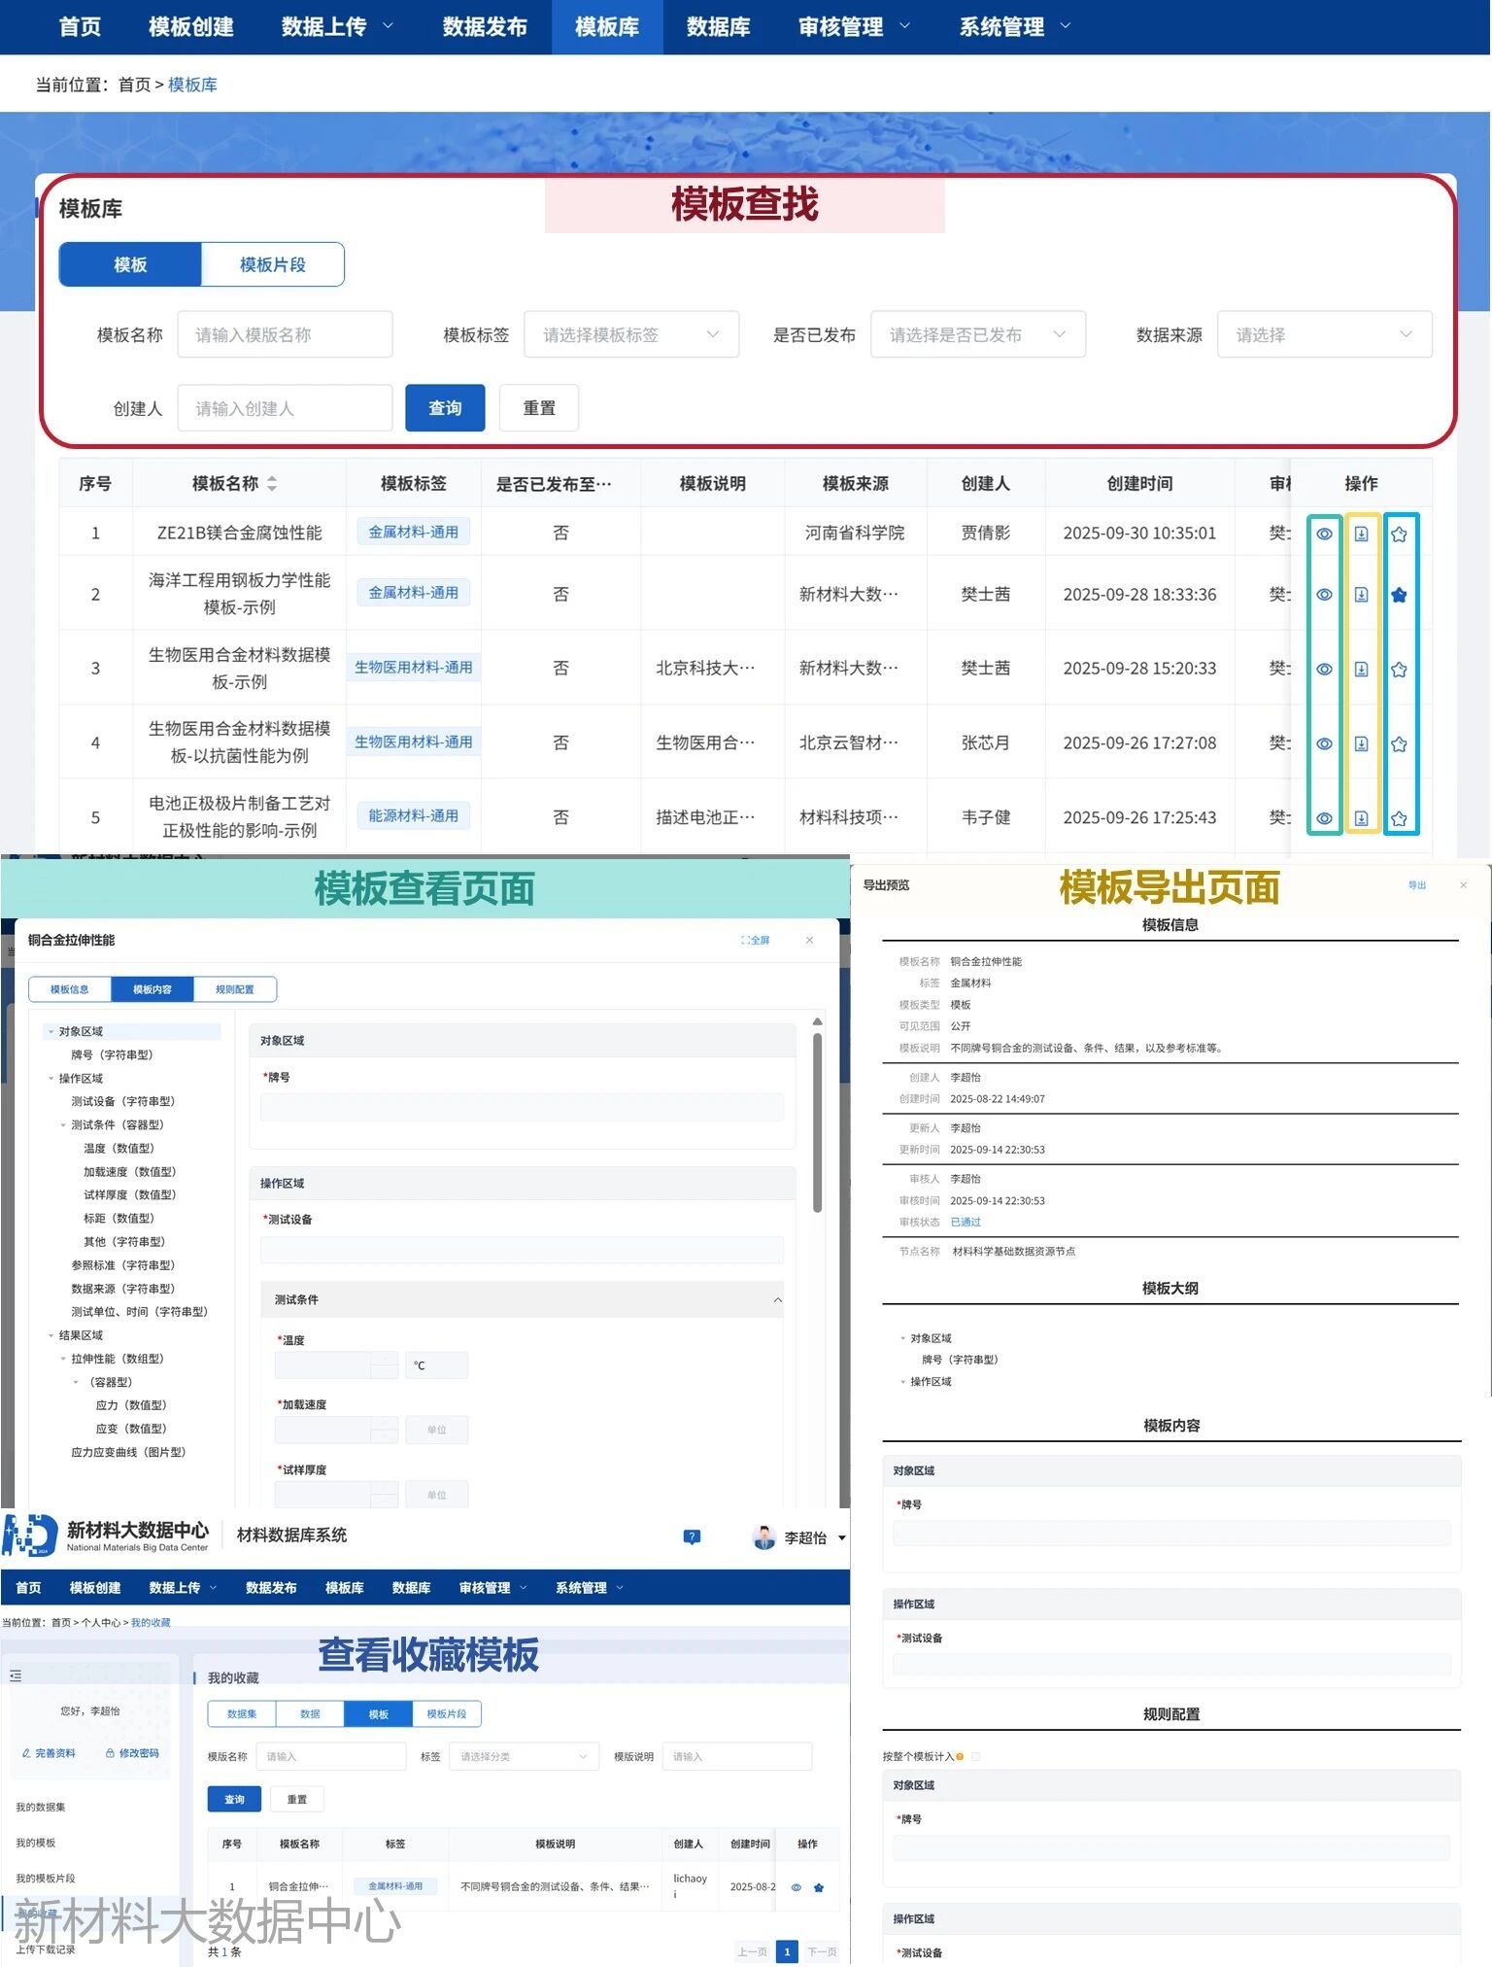This screenshot has width=1492, height=1967.
Task: Click export icon for 海洋工程用钢板力学性能 template row
Action: (1361, 595)
